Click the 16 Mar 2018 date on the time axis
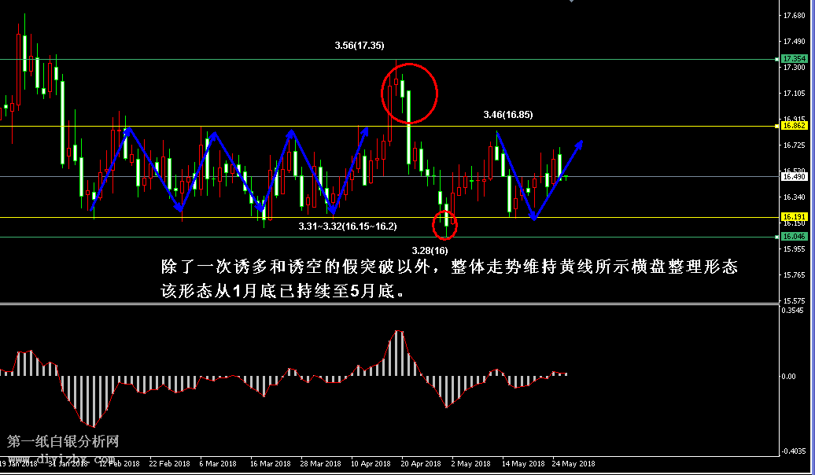 tap(271, 464)
